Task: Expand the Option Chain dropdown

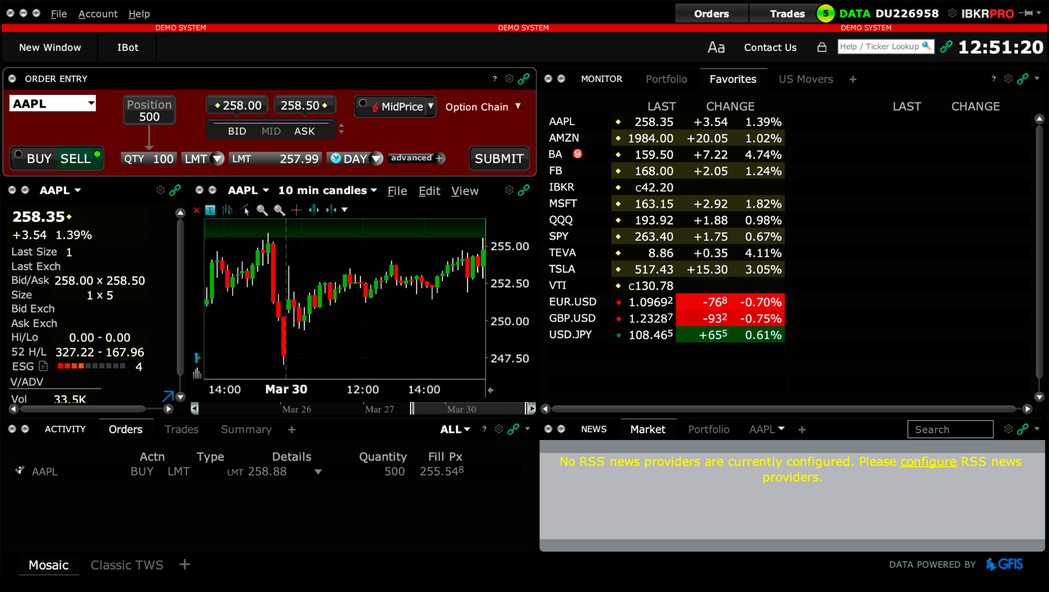Action: coord(518,106)
